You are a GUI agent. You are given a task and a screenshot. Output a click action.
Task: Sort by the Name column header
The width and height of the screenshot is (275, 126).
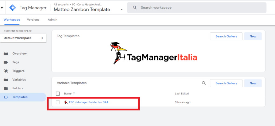pos(68,93)
